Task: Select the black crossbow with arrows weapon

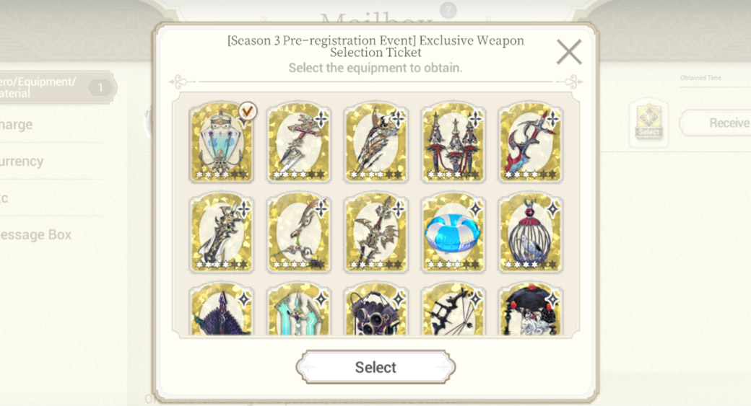Action: [x=453, y=310]
